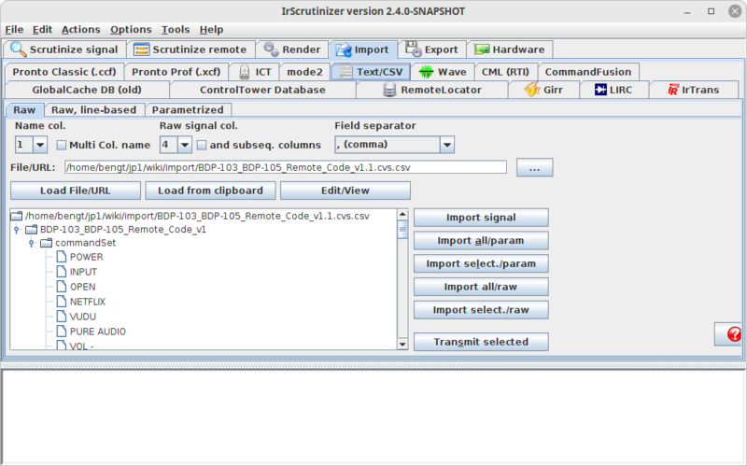Click the commandSet folder icon

[46, 243]
